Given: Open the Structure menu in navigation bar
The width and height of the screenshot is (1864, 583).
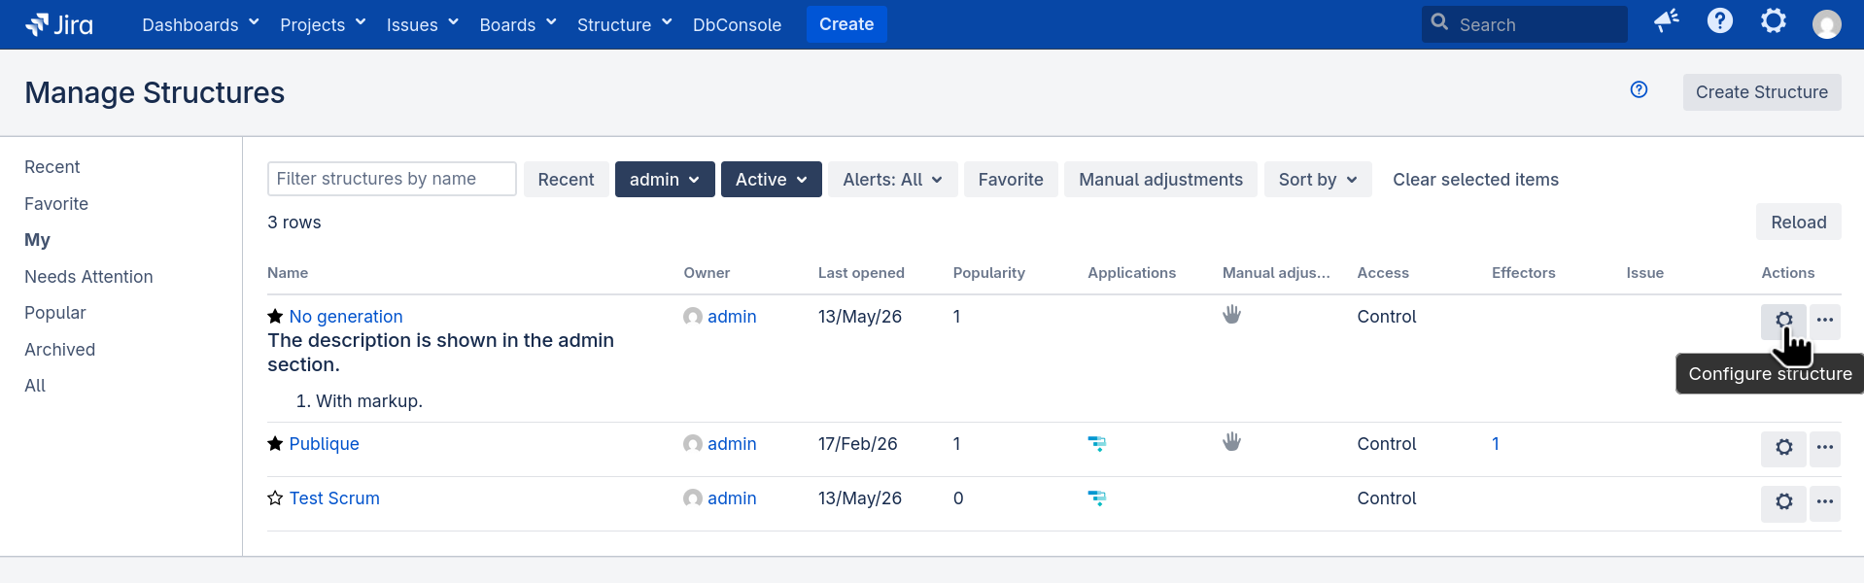Looking at the screenshot, I should coord(624,24).
